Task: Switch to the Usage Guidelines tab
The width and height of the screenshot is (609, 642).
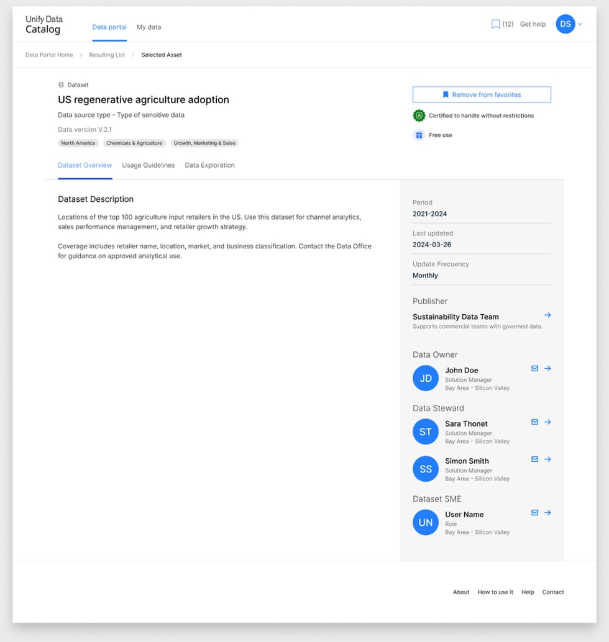Action: 149,165
